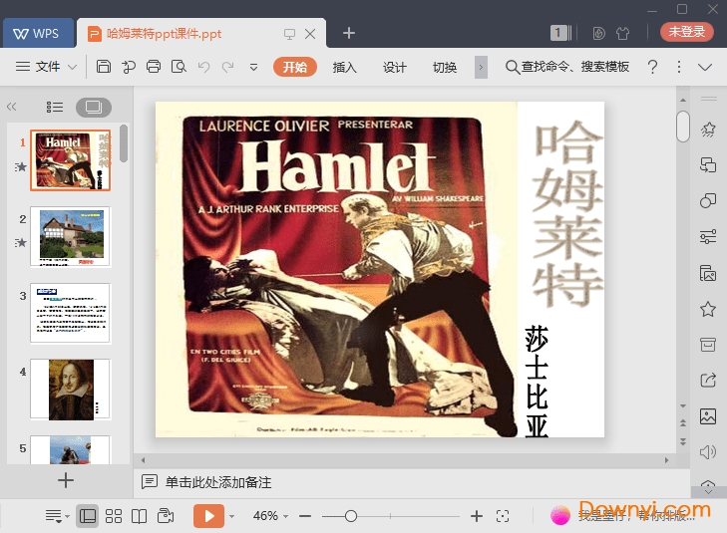
Task: Click the presenter screen icon on document tab
Action: tap(289, 34)
